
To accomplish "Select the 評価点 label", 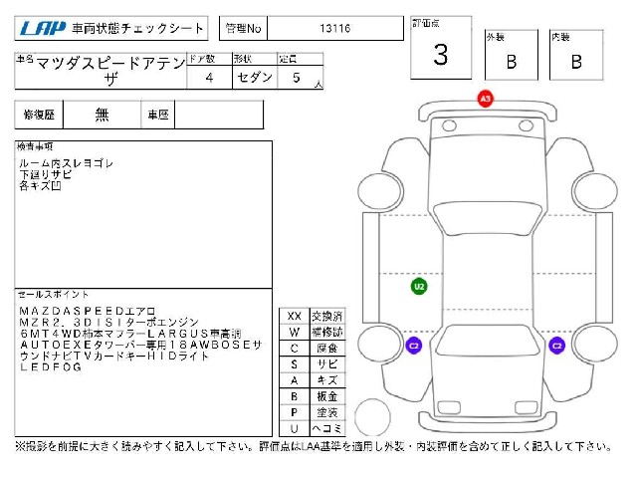I will tap(426, 23).
